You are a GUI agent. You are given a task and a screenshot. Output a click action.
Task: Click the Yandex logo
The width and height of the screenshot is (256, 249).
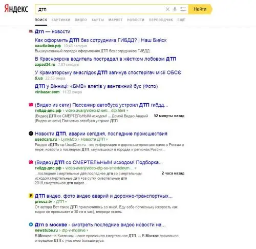pyautogui.click(x=16, y=9)
